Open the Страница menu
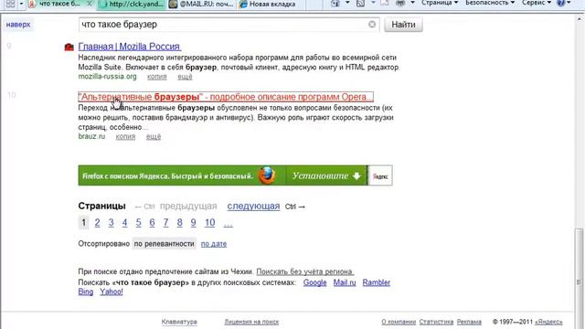Screen dimensions: 585x329 coord(440,3)
